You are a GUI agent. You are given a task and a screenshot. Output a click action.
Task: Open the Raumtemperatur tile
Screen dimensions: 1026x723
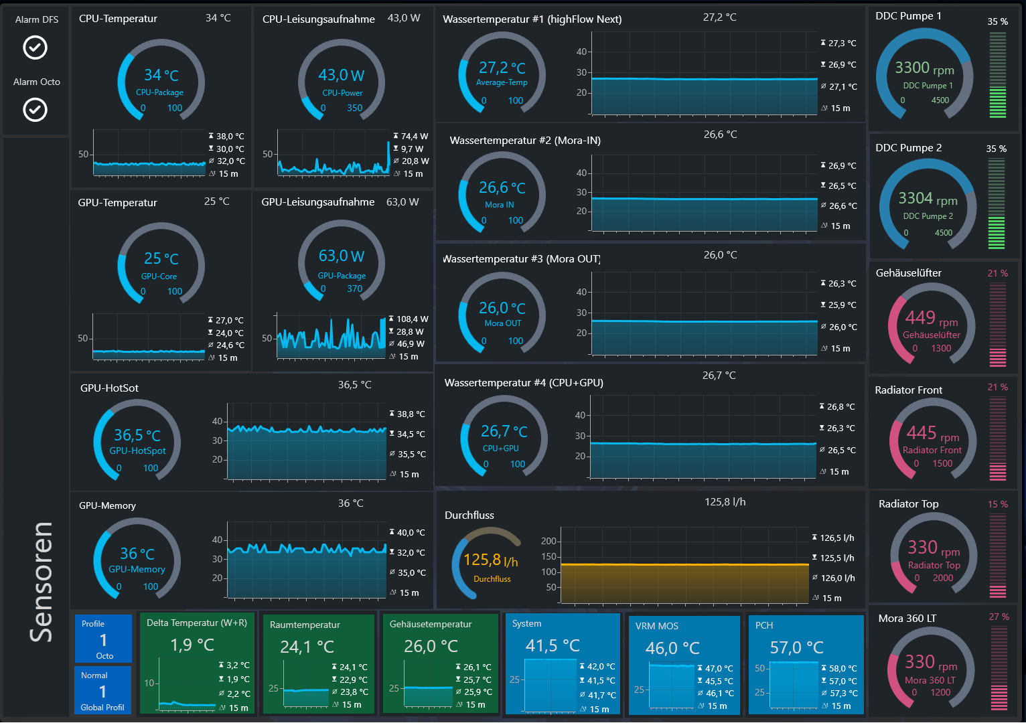click(x=319, y=664)
